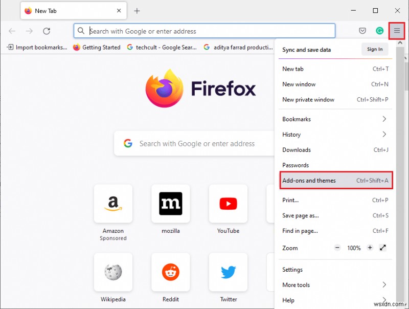409x309 pixels.
Task: Click the Google G icon in search box
Action: tap(128, 143)
